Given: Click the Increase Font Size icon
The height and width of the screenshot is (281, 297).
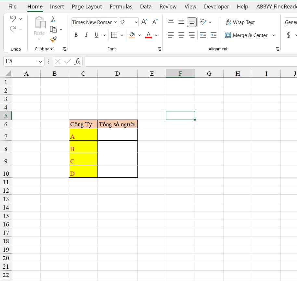Looking at the screenshot, I should coord(145,22).
